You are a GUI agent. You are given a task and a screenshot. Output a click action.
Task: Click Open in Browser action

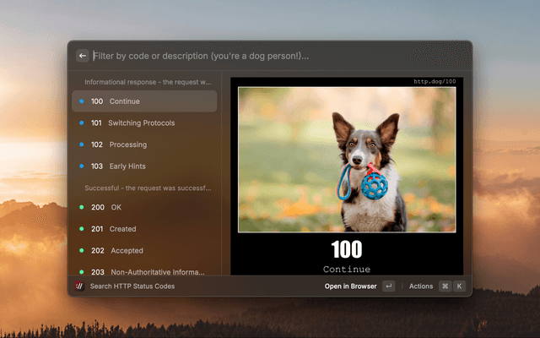tap(351, 286)
